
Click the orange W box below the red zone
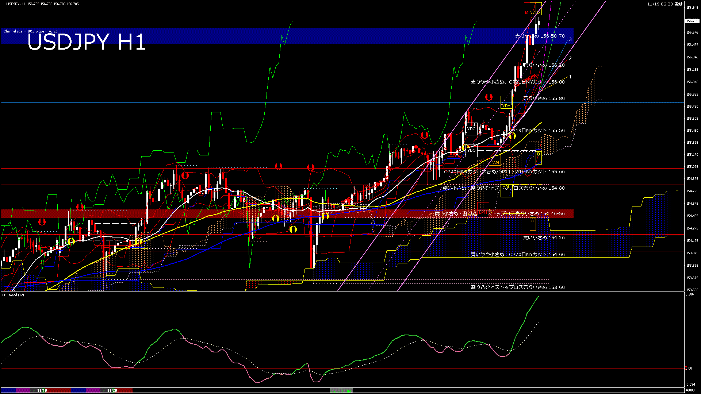coord(532,220)
